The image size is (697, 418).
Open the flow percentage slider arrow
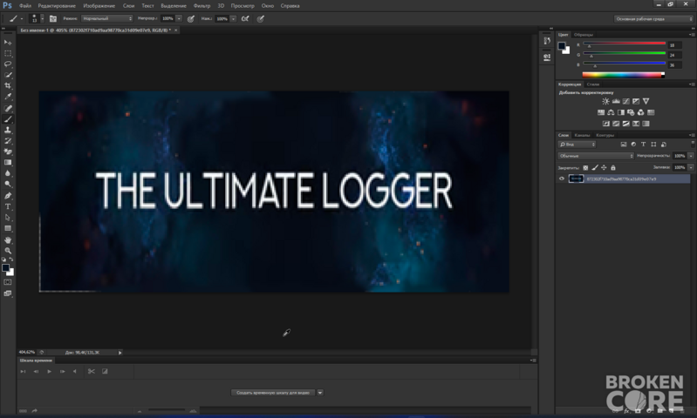pyautogui.click(x=233, y=18)
